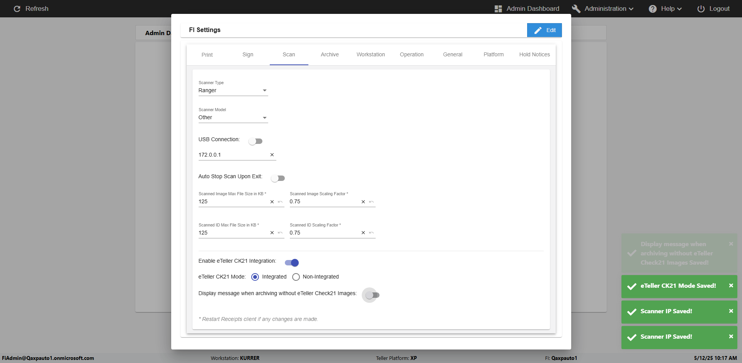This screenshot has width=742, height=363.
Task: Expand the Help menu
Action: tap(665, 8)
